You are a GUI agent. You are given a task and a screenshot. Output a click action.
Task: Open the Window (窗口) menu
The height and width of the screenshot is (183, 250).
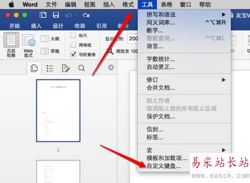pyautogui.click(x=185, y=4)
